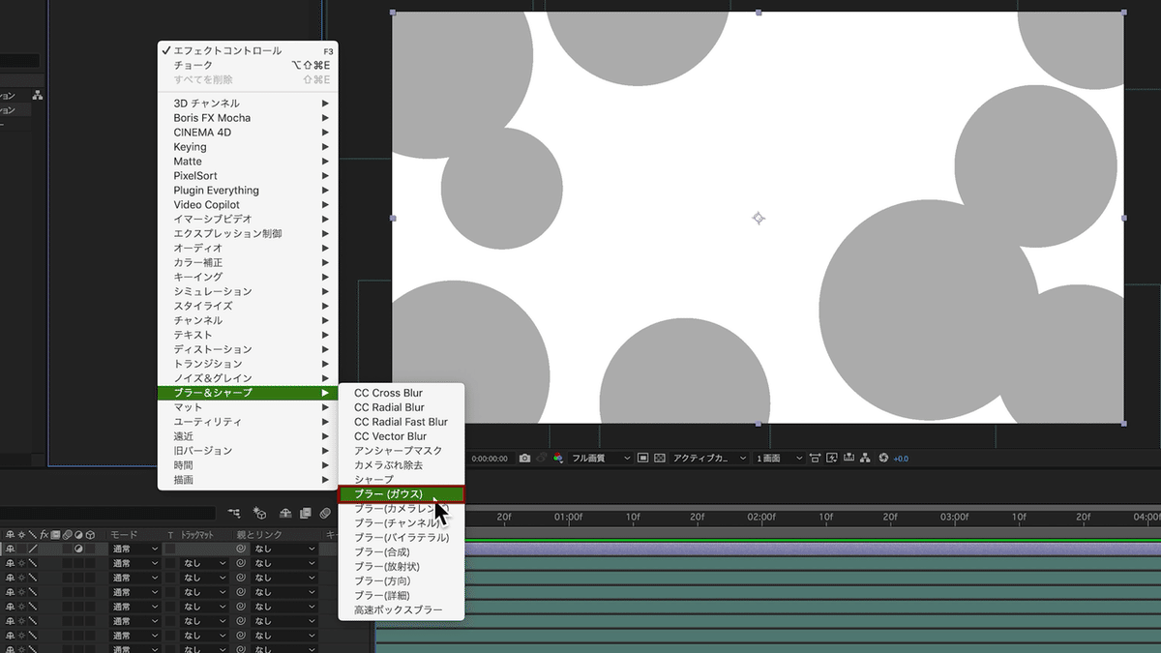This screenshot has width=1161, height=653.
Task: Choose ブラー (ガウス) from the submenu
Action: click(x=402, y=494)
